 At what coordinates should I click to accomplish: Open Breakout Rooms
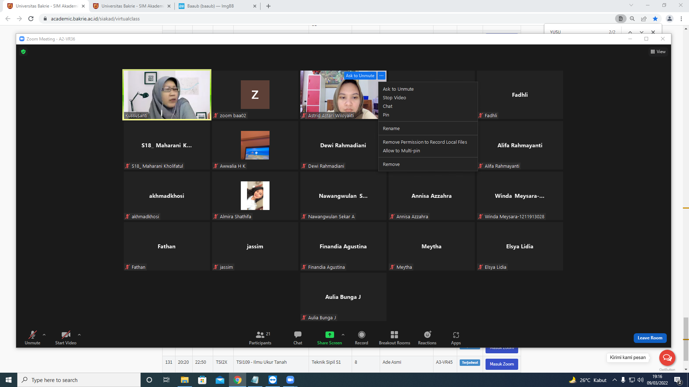394,338
